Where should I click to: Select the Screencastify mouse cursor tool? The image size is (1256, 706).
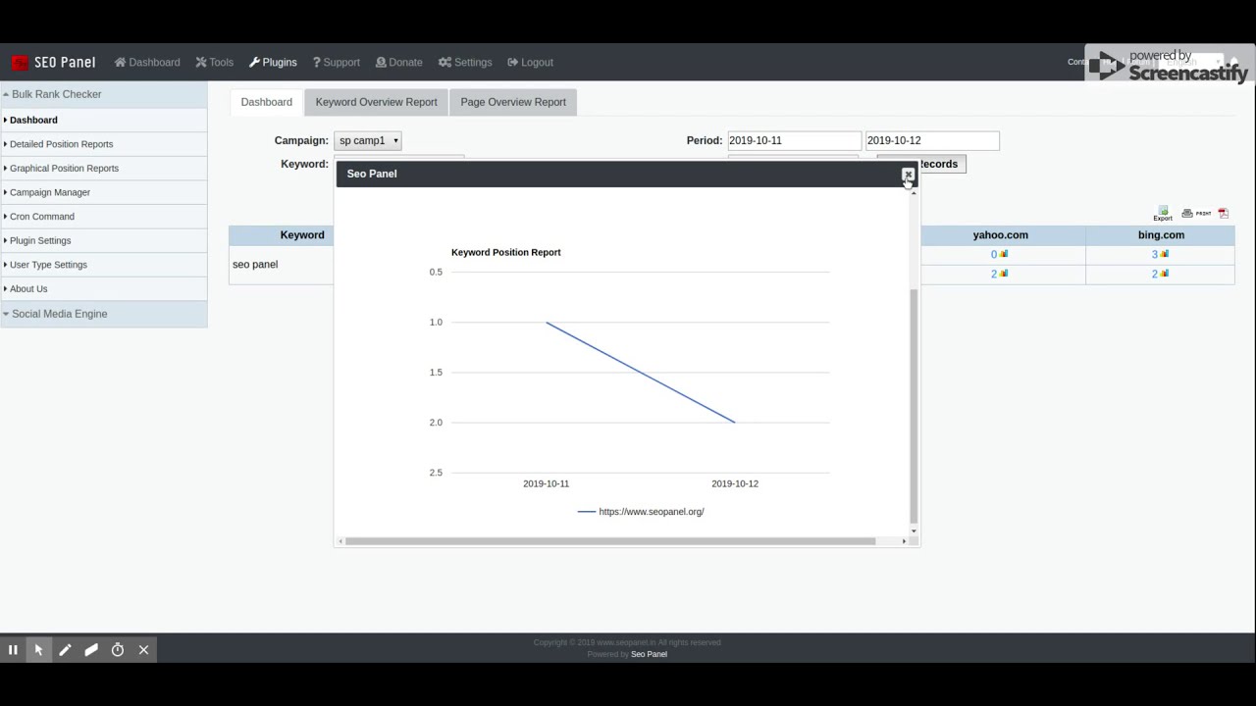coord(38,650)
